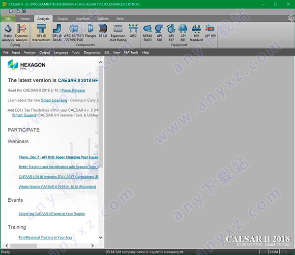The width and height of the screenshot is (295, 255).
Task: Open Analysis in the dark menu bar
Action: coord(29,52)
